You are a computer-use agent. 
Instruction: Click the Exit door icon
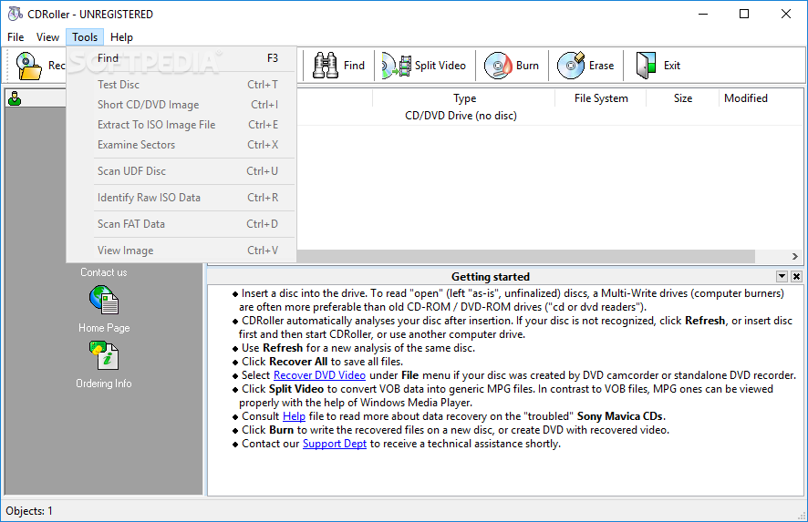(x=646, y=66)
